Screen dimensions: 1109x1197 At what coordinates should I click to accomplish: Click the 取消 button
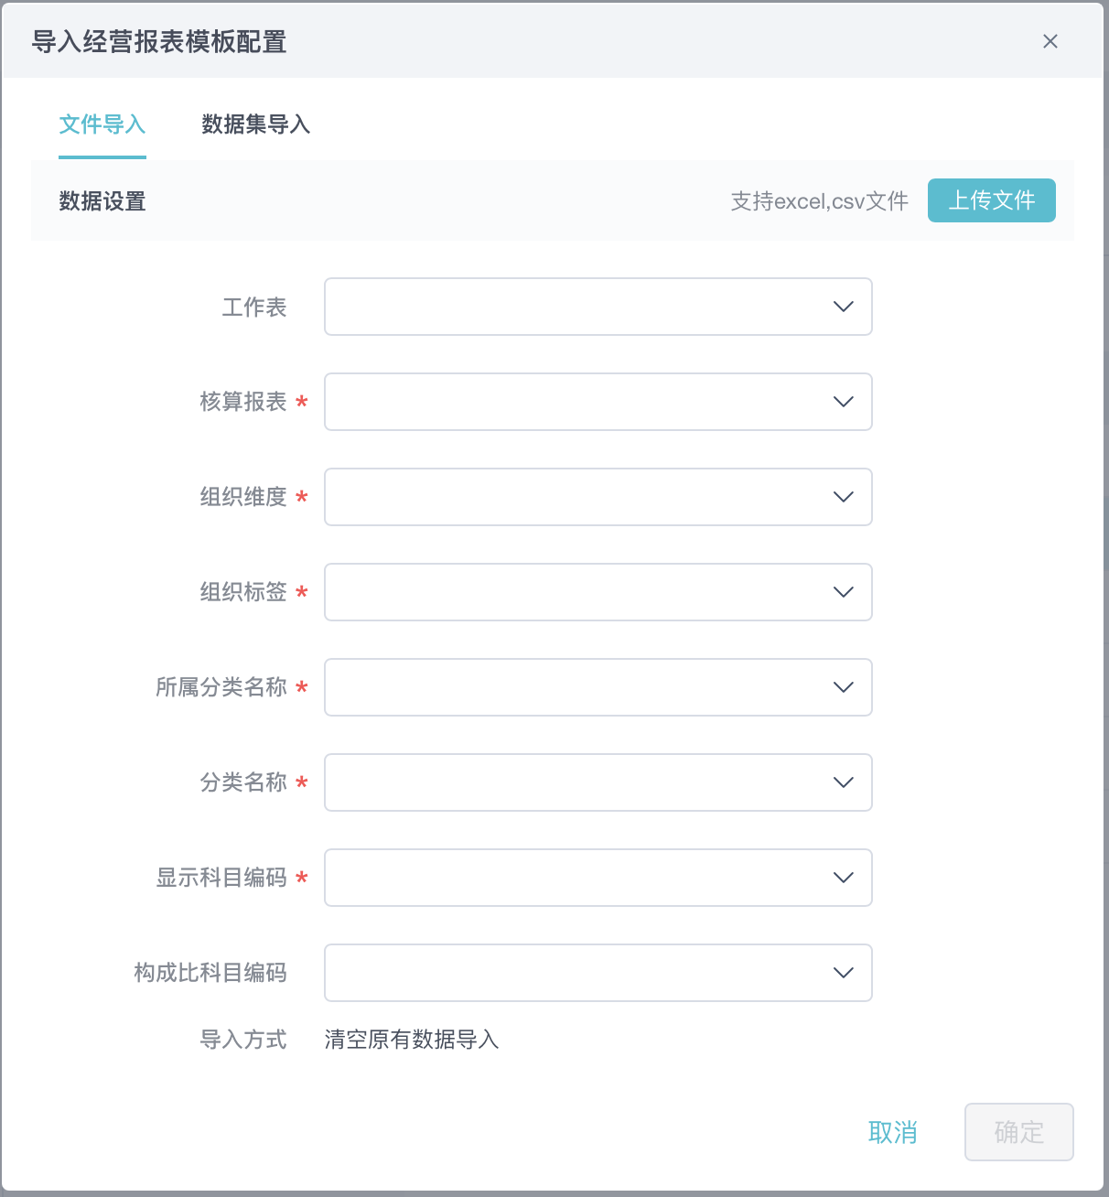[x=892, y=1132]
